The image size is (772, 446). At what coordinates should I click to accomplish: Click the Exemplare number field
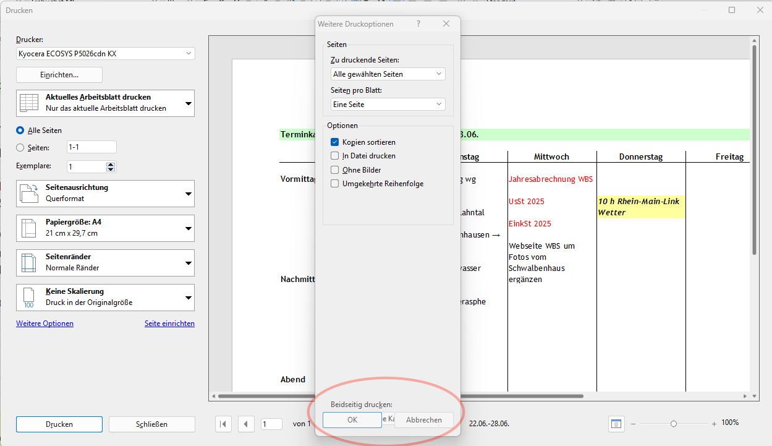(87, 166)
